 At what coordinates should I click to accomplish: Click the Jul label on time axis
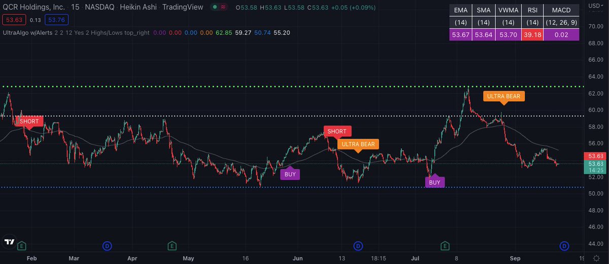(x=415, y=258)
